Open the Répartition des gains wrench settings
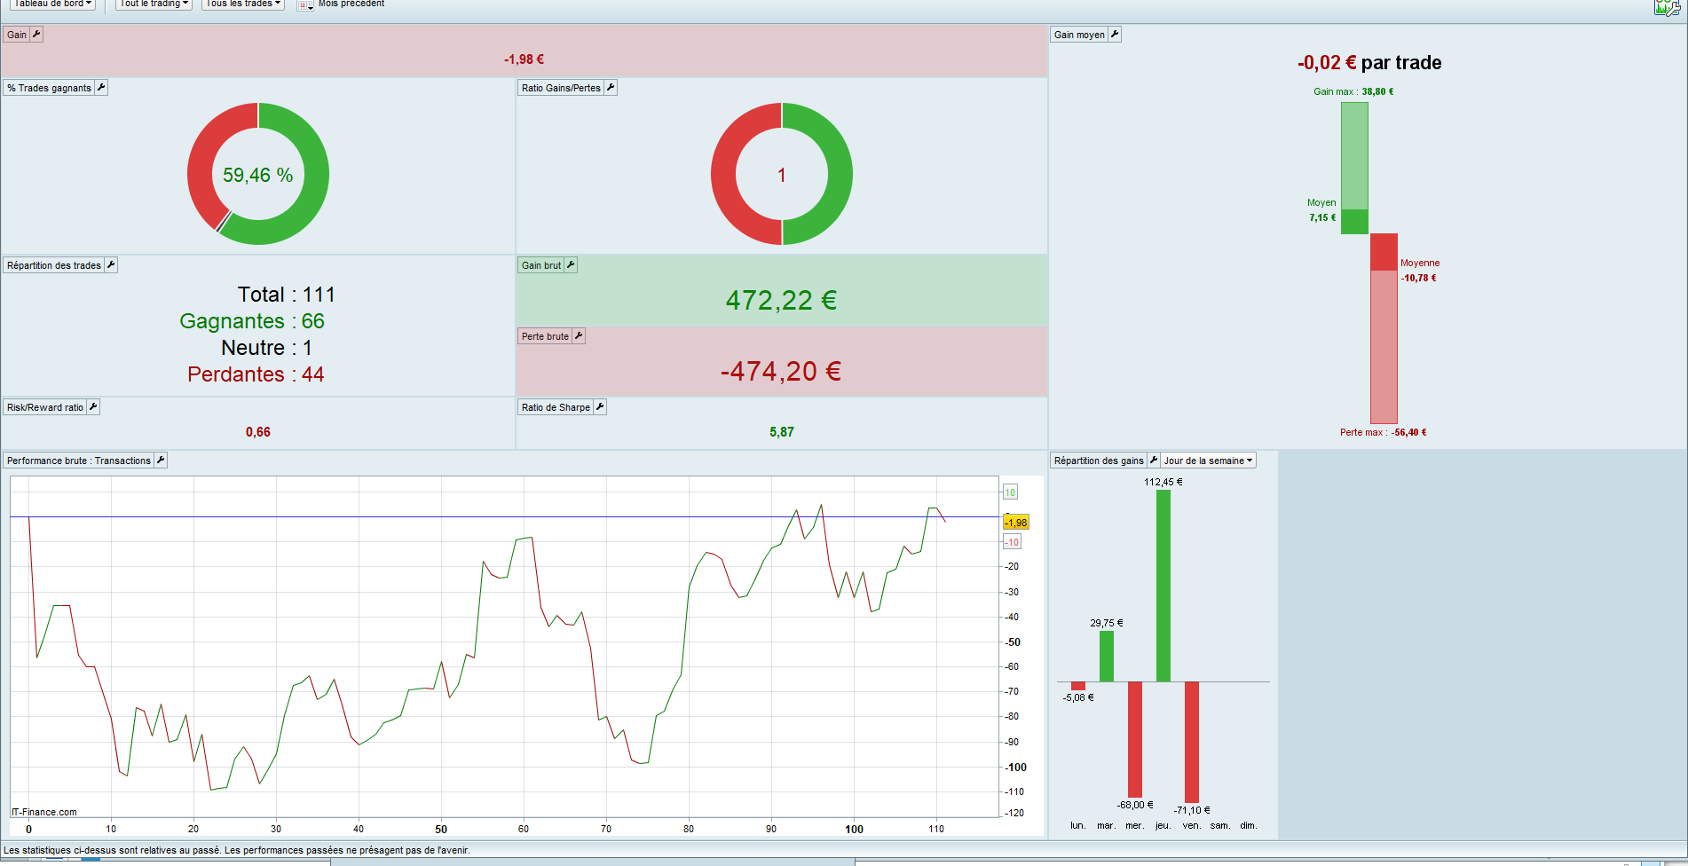 click(1154, 461)
